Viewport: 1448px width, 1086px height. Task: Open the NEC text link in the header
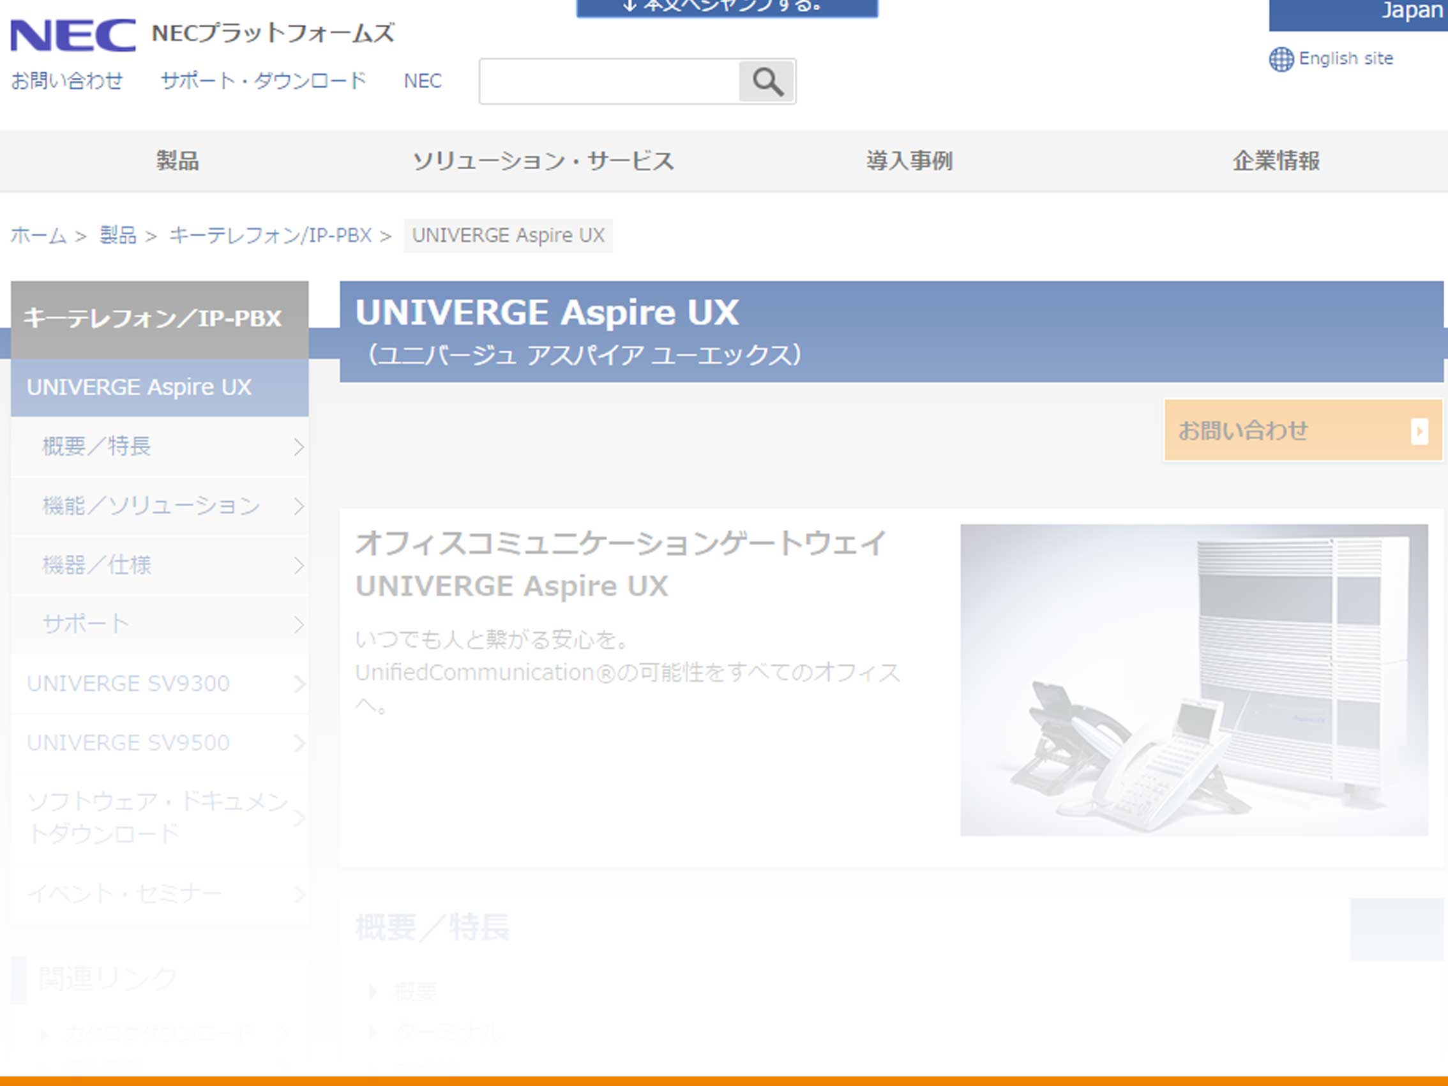[x=423, y=80]
